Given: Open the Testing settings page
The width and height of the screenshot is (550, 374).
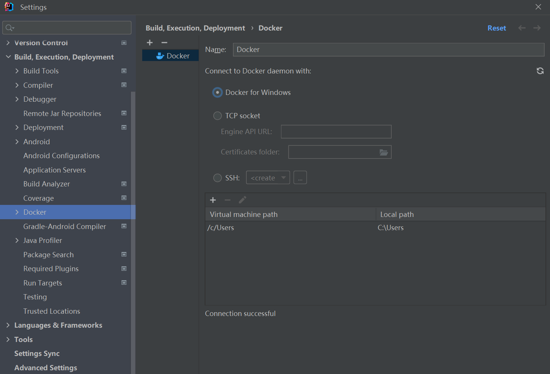Looking at the screenshot, I should 35,297.
